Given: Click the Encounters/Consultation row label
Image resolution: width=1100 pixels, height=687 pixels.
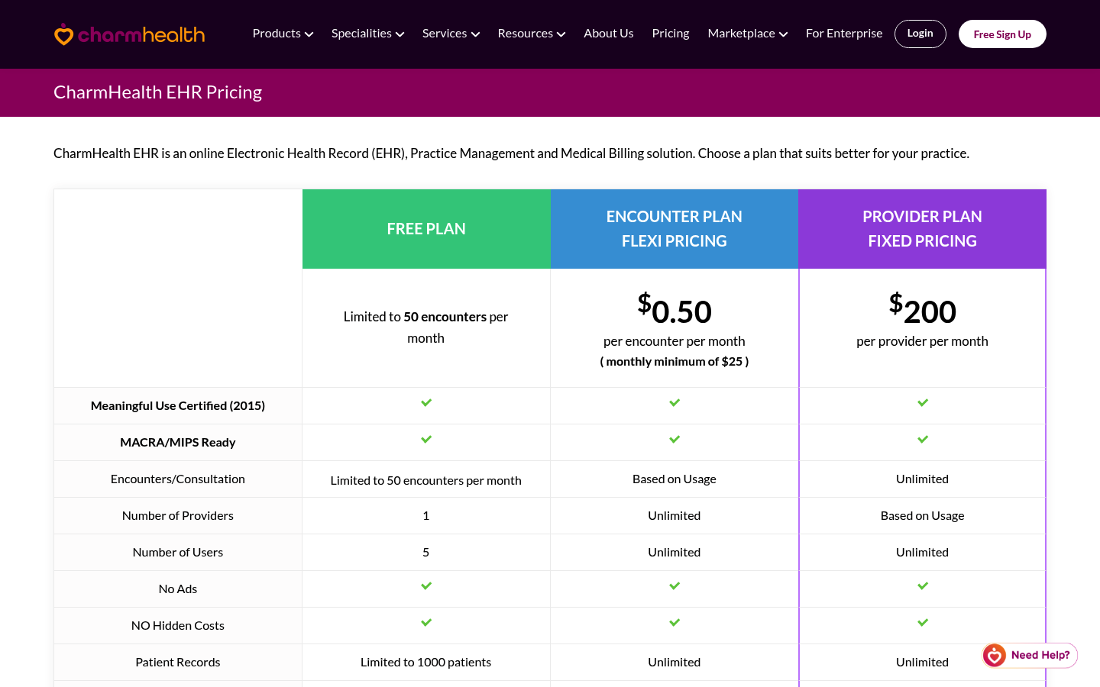Looking at the screenshot, I should click(178, 479).
